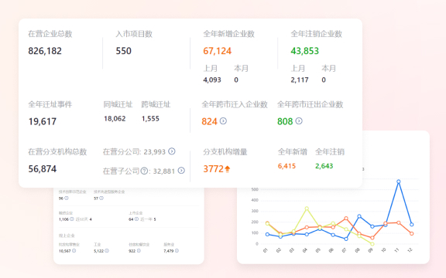Click chart y-axis label 300

pos(255,211)
